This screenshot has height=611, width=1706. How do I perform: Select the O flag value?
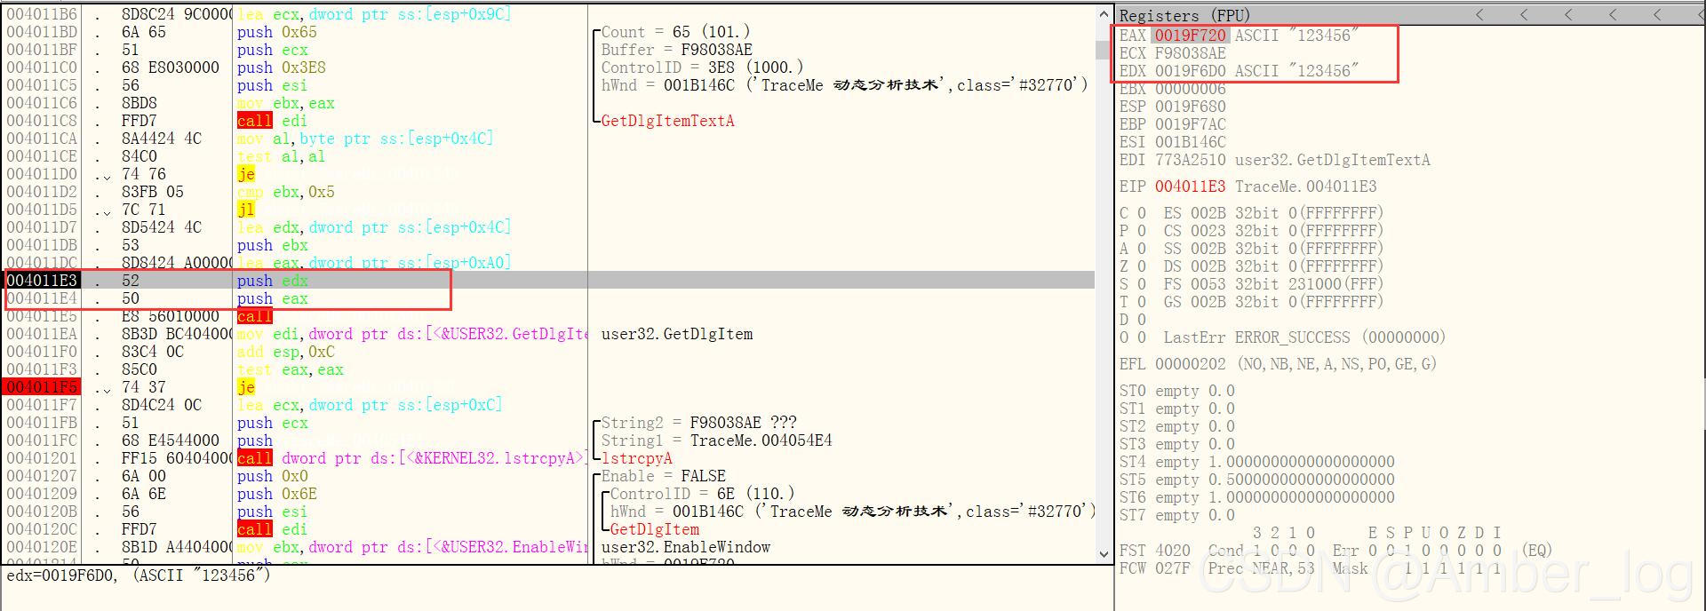(1142, 337)
